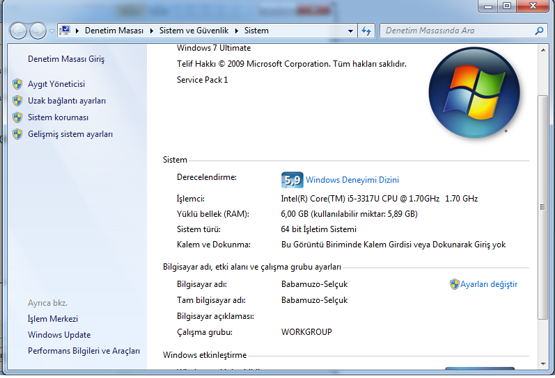Click the shield icon beside Sistem koruması
The image size is (555, 378).
(x=17, y=117)
